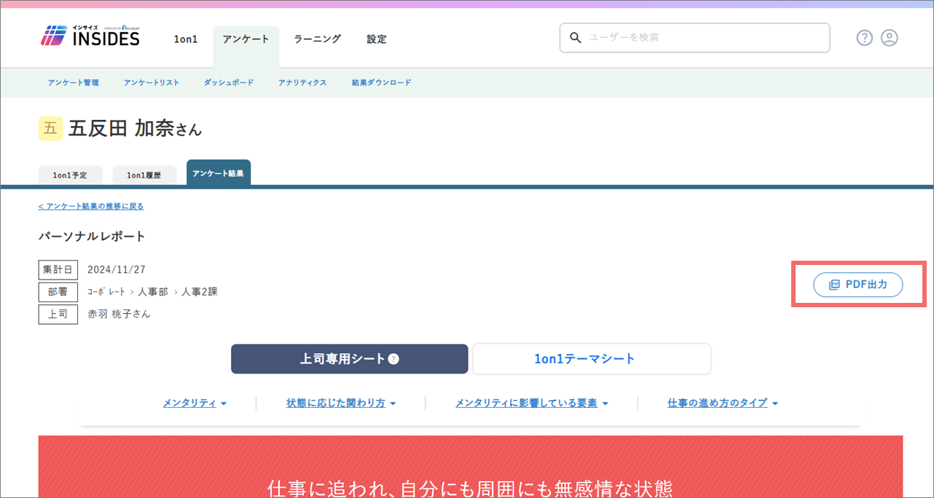934x498 pixels.
Task: Click the yellow 五 avatar badge
Action: (x=50, y=129)
